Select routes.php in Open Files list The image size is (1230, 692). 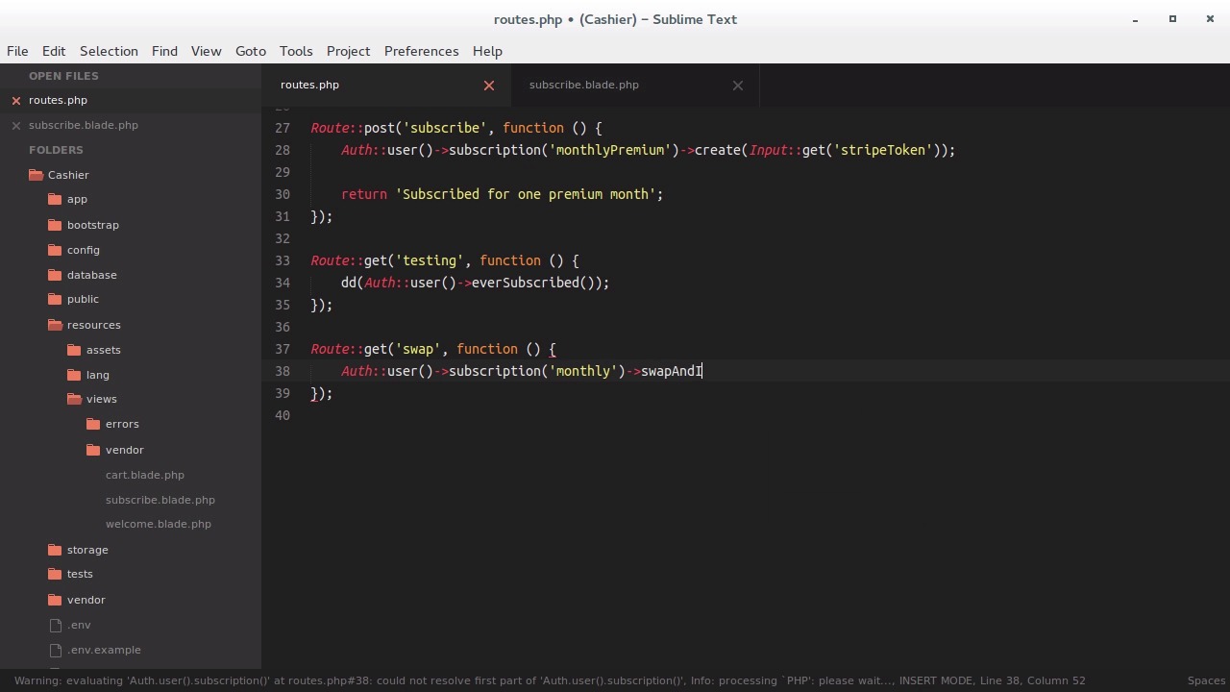(58, 100)
